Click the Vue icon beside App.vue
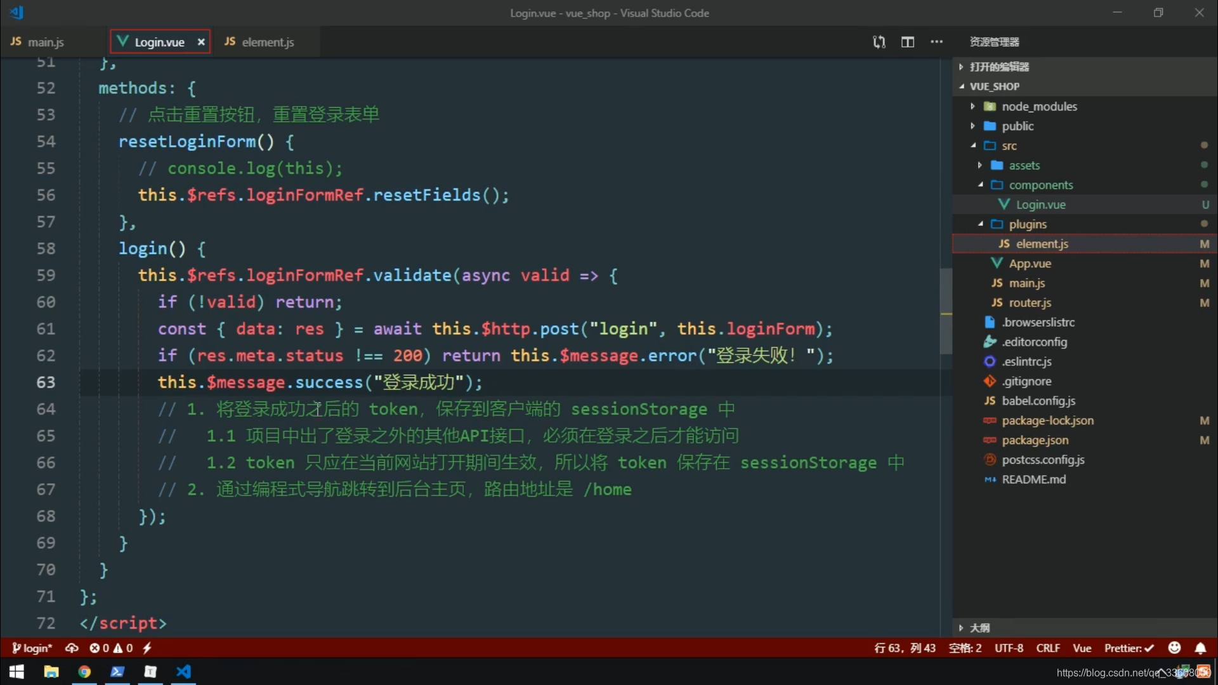Image resolution: width=1218 pixels, height=685 pixels. coord(997,263)
